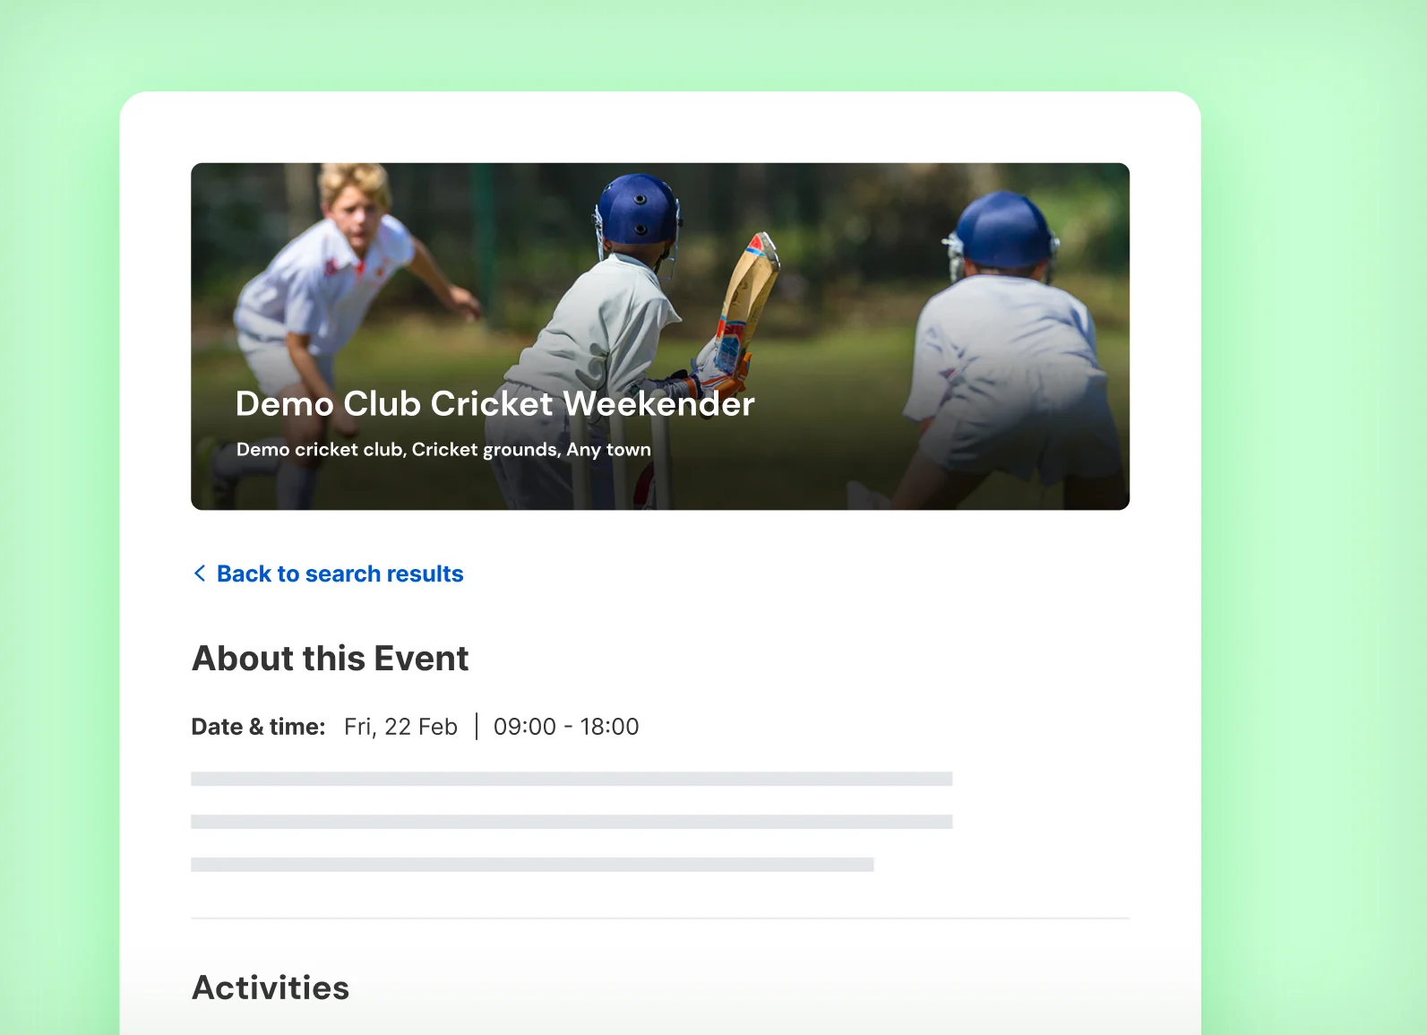This screenshot has width=1427, height=1035.
Task: Click the Activities section heading
Action: pyautogui.click(x=271, y=988)
